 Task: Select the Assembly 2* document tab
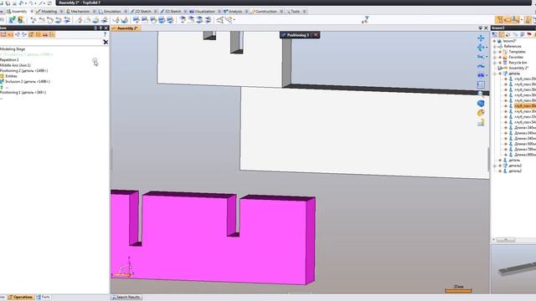pyautogui.click(x=126, y=28)
